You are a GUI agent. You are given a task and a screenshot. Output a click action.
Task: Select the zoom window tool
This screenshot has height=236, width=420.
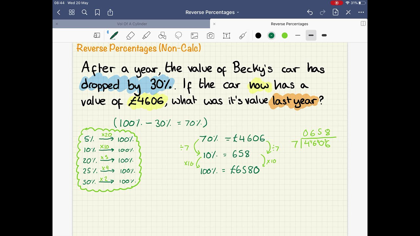click(97, 35)
